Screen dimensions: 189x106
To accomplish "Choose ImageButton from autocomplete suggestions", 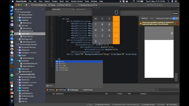I will [79, 68].
